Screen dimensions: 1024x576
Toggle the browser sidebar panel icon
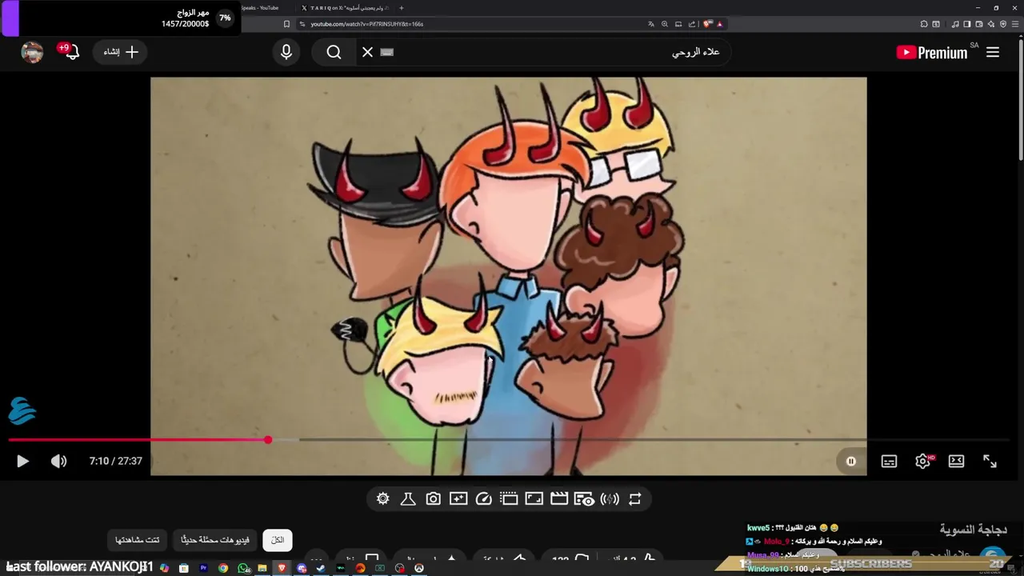pos(967,24)
